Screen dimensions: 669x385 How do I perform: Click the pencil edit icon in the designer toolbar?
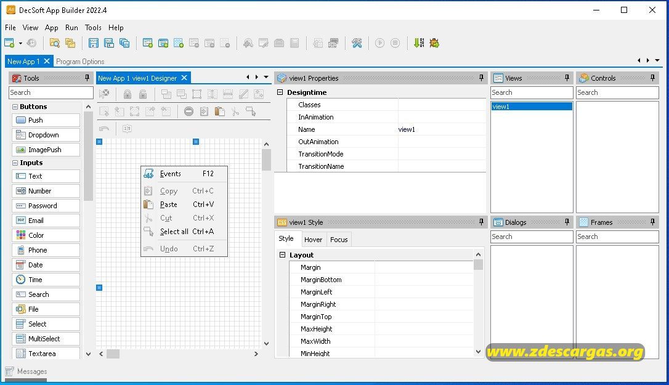pos(243,94)
